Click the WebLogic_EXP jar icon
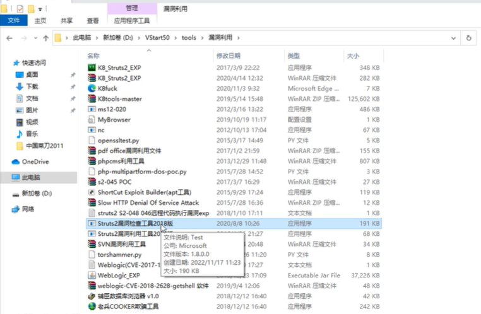This screenshot has width=481, height=314. tap(92, 276)
